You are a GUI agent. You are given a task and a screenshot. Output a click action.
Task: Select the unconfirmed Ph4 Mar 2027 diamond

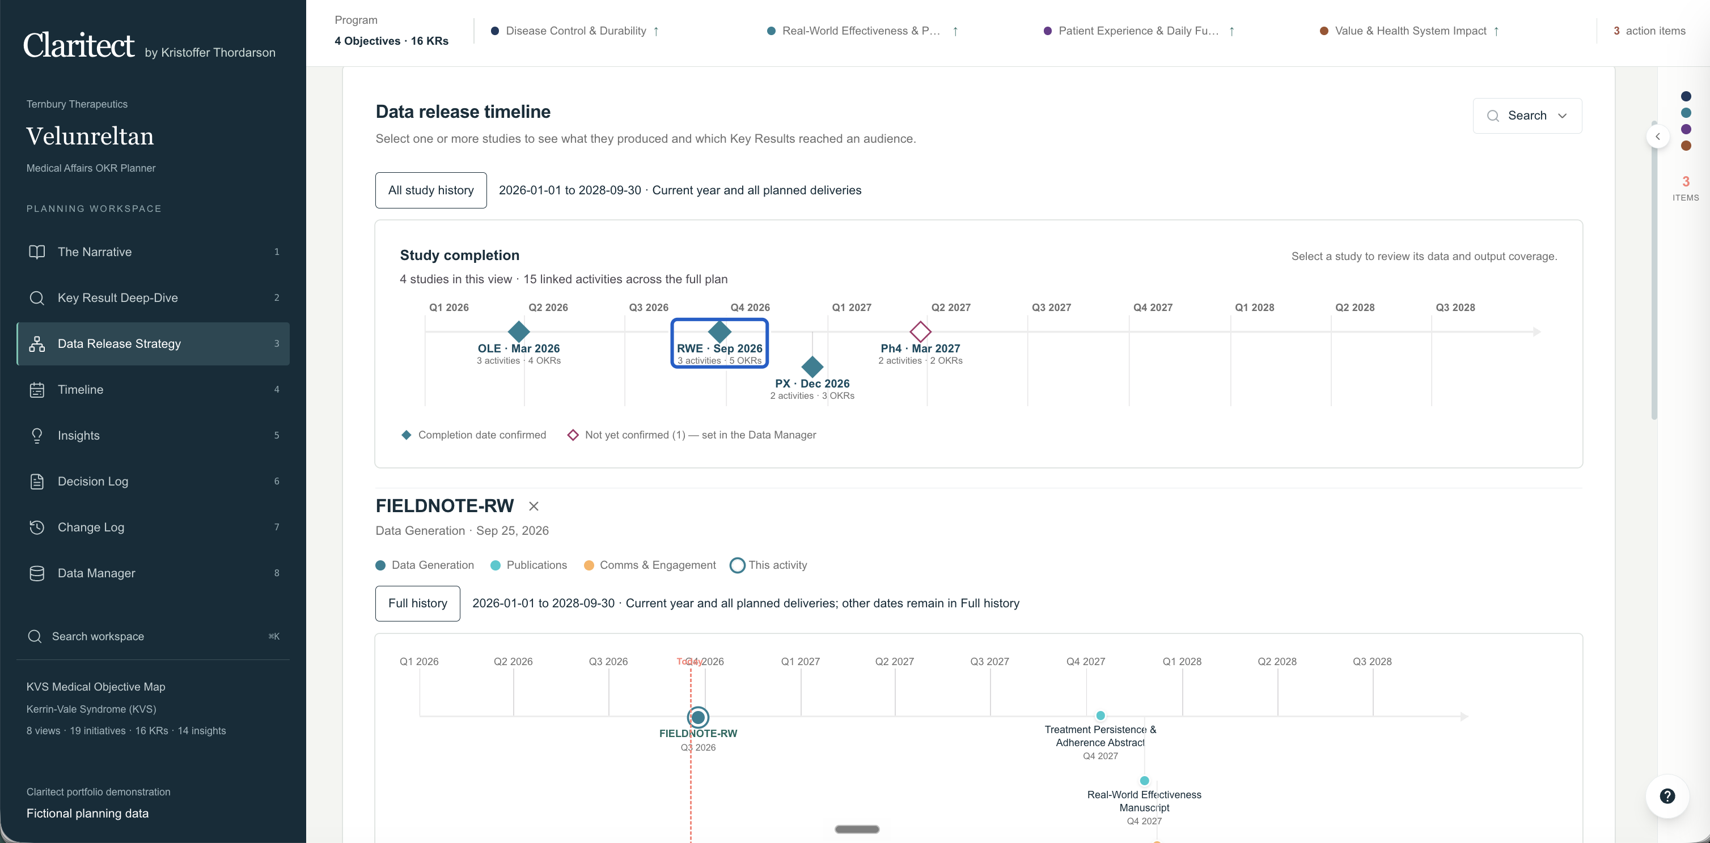pyautogui.click(x=920, y=331)
